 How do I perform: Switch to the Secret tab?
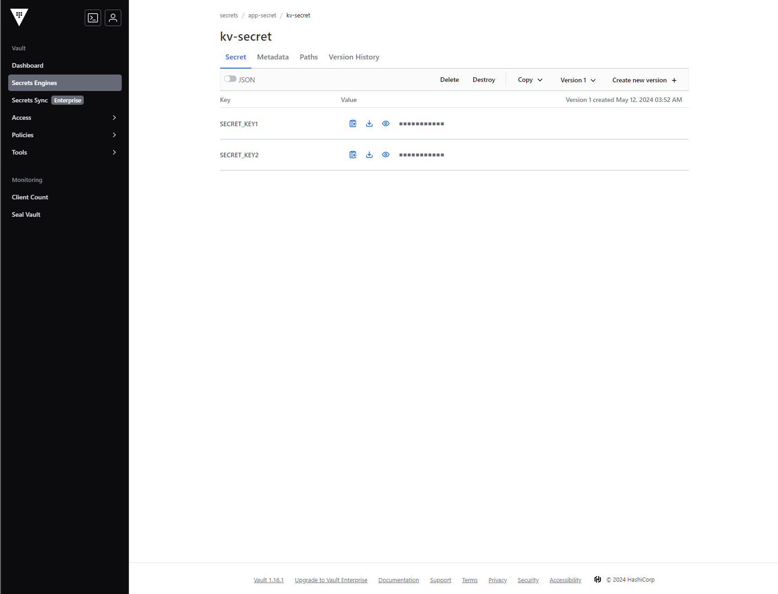click(x=236, y=57)
